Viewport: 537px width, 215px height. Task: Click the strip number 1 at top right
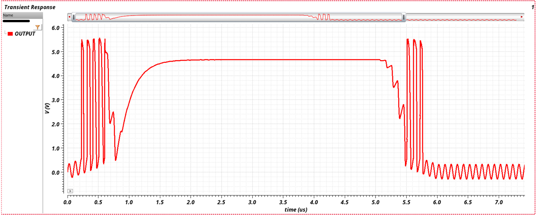point(532,7)
